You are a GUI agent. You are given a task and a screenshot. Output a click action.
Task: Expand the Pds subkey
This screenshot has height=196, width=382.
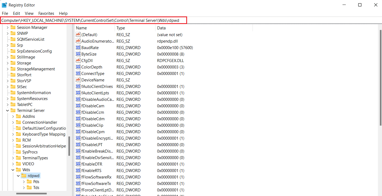[x=24, y=182]
